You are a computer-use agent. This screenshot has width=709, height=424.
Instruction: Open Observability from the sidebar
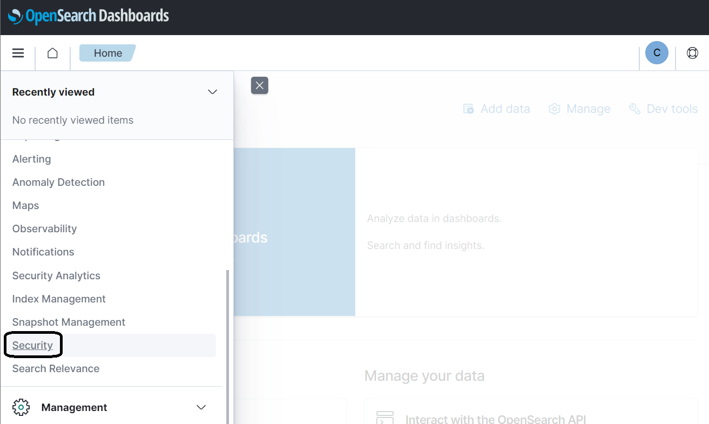45,228
